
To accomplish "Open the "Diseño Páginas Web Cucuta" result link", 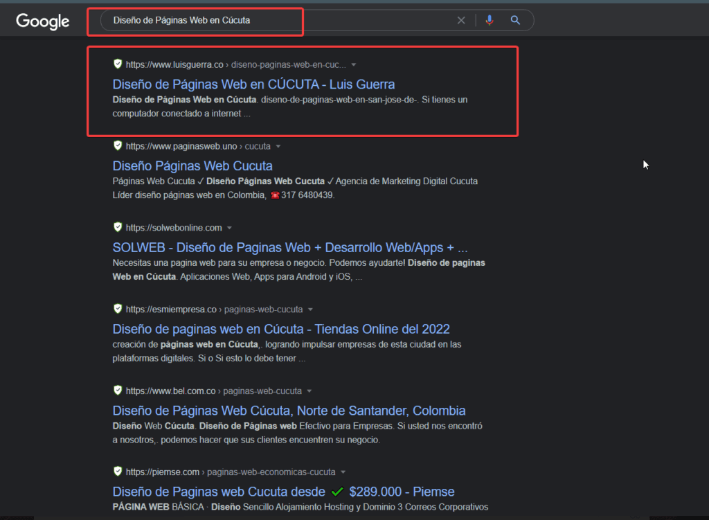I will click(x=192, y=165).
